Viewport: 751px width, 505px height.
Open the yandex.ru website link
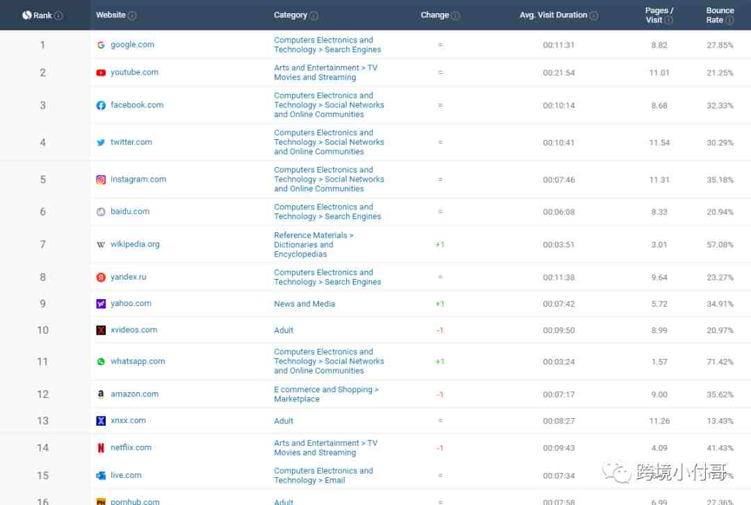(129, 277)
